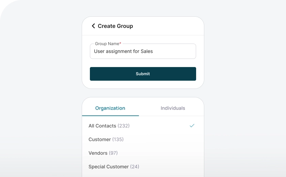Pick the Special Customer category
The image size is (286, 177).
pos(109,167)
